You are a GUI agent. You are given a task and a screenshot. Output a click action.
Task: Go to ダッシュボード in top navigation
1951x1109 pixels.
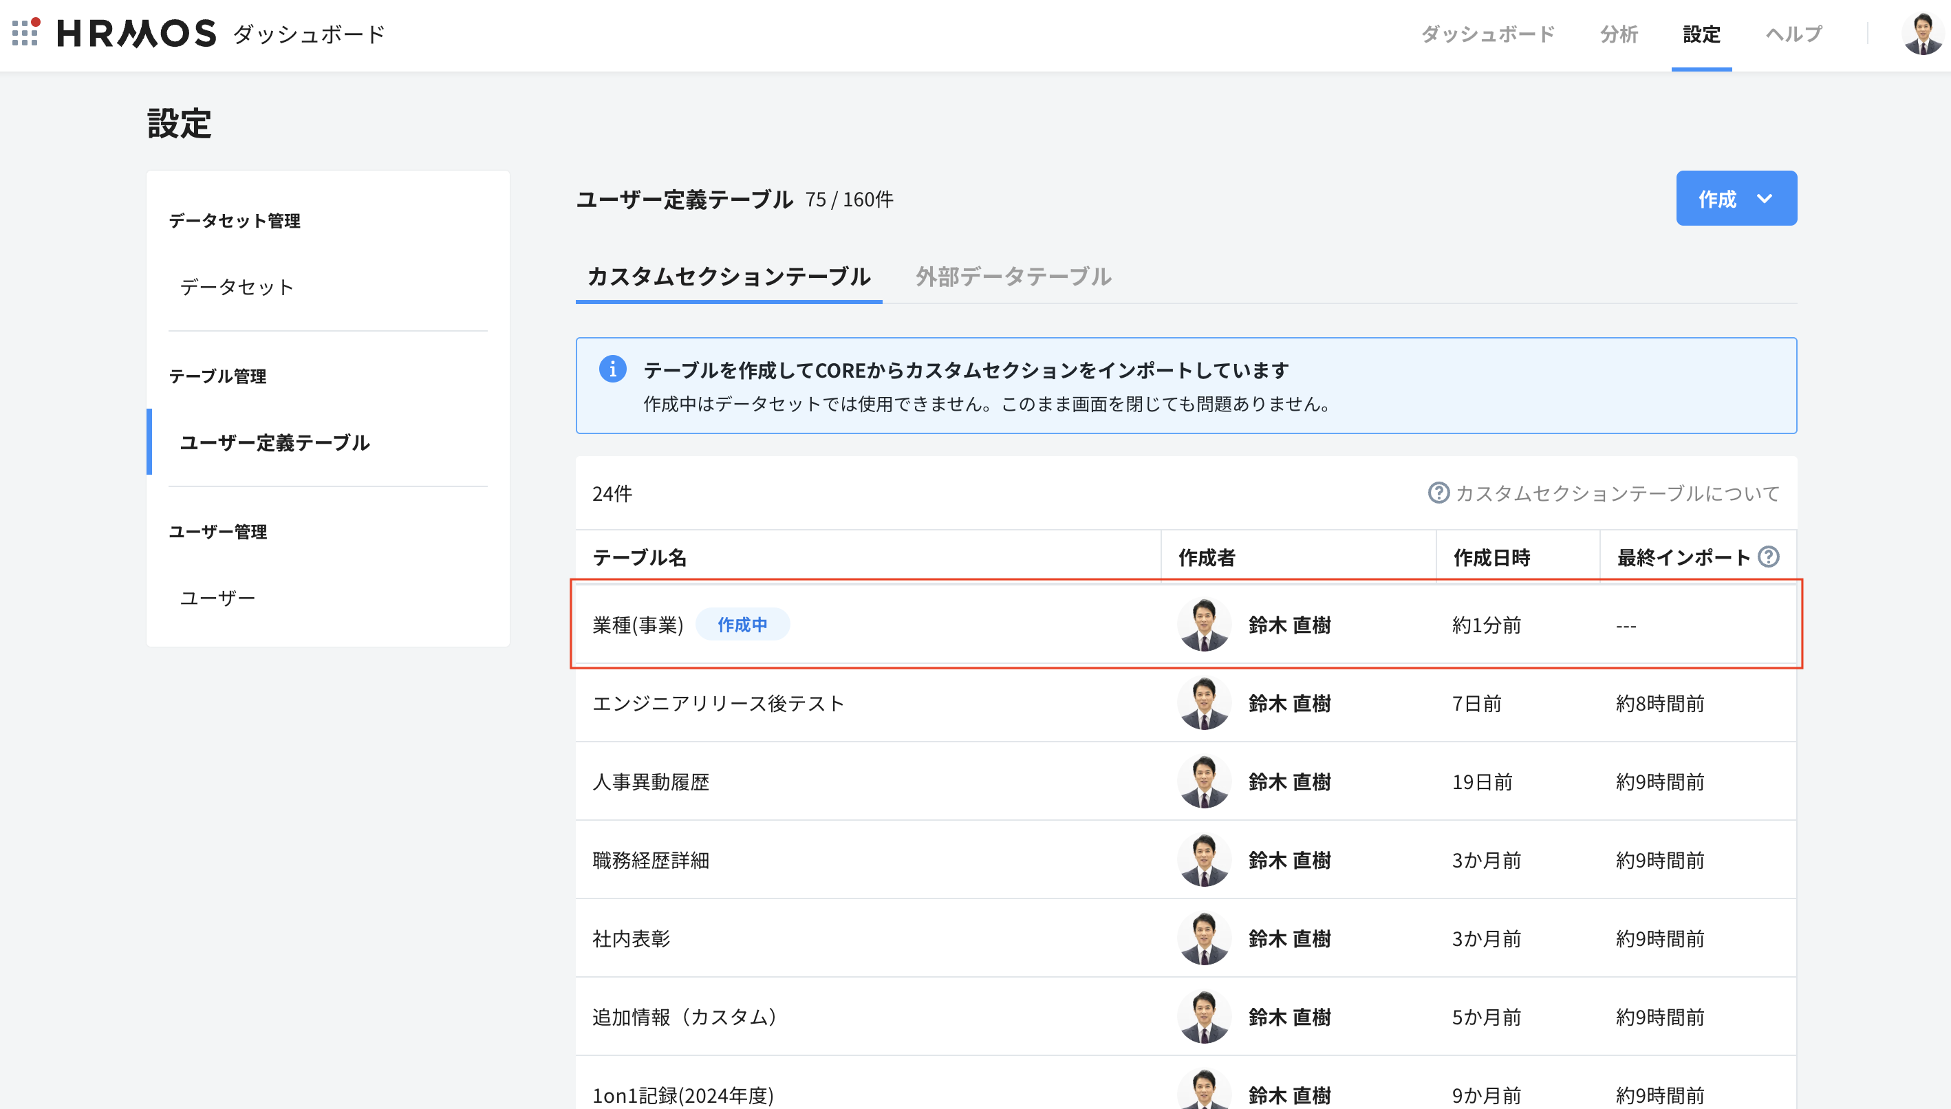(x=1487, y=34)
